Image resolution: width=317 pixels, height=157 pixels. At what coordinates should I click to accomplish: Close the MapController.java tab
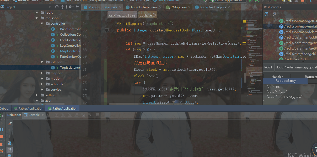coord(120,7)
